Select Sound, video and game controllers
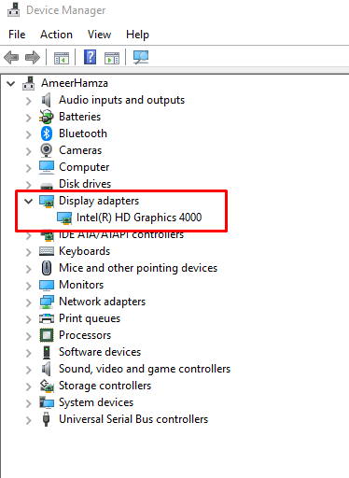Image resolution: width=349 pixels, height=478 pixels. 145,369
